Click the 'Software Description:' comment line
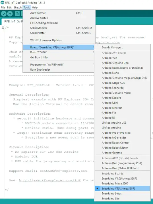Screen dimensions: 153x204 click(30, 114)
